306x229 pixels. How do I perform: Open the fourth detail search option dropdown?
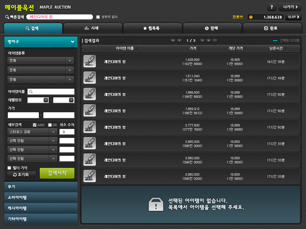click(32, 159)
